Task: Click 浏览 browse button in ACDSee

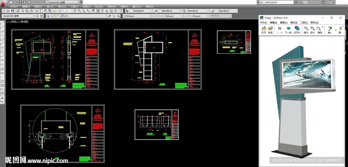Action: (270, 30)
